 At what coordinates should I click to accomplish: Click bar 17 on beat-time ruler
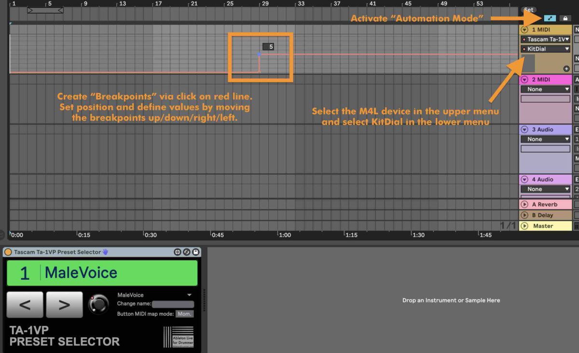click(x=158, y=4)
